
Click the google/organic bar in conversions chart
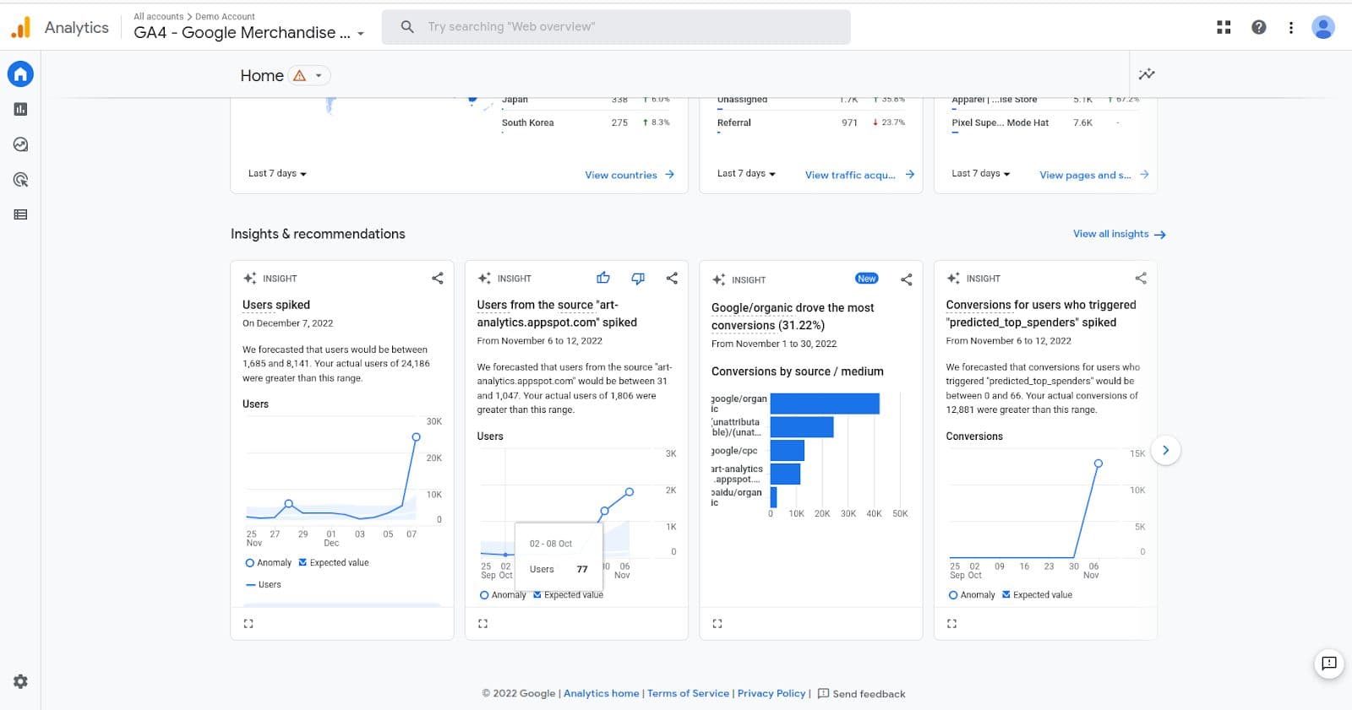[825, 404]
